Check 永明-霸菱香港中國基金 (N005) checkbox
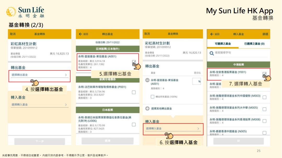The width and height of the screenshot is (282, 158). coord(264,133)
